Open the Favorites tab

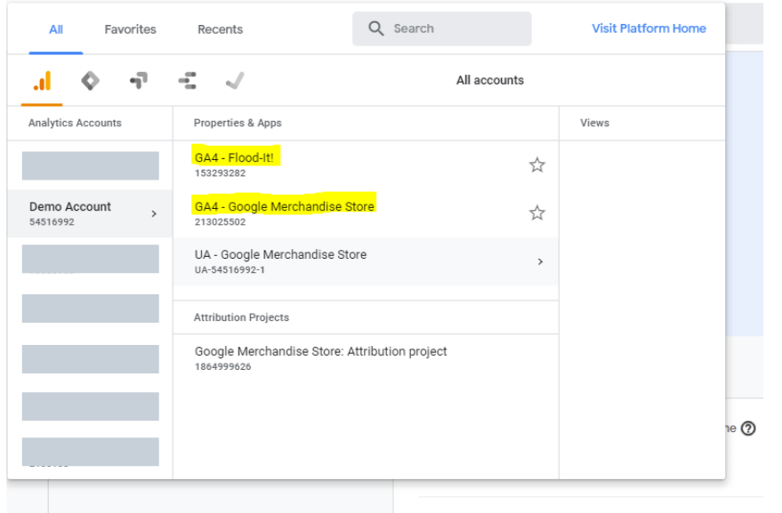pyautogui.click(x=130, y=29)
